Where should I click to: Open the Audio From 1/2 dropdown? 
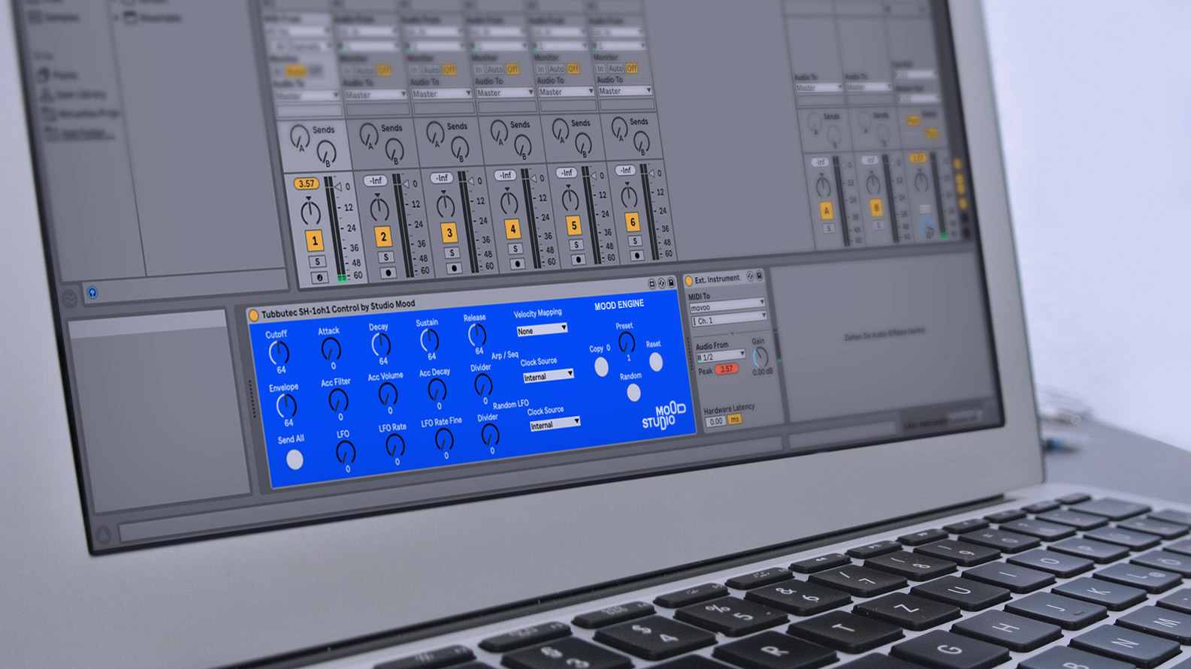click(x=720, y=356)
